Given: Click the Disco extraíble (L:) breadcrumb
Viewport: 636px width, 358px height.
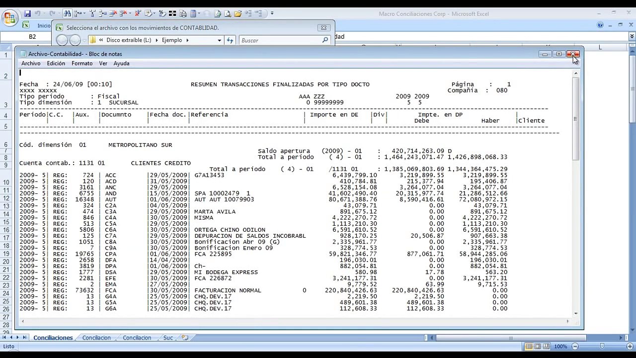Looking at the screenshot, I should tap(129, 40).
